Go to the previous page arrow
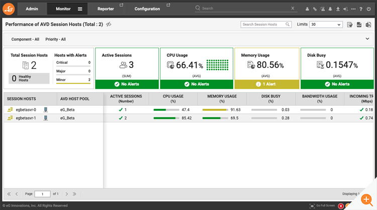This screenshot has height=210, width=377. coord(17,194)
